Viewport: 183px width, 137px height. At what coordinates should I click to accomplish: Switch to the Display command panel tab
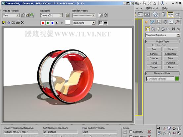(x=171, y=22)
